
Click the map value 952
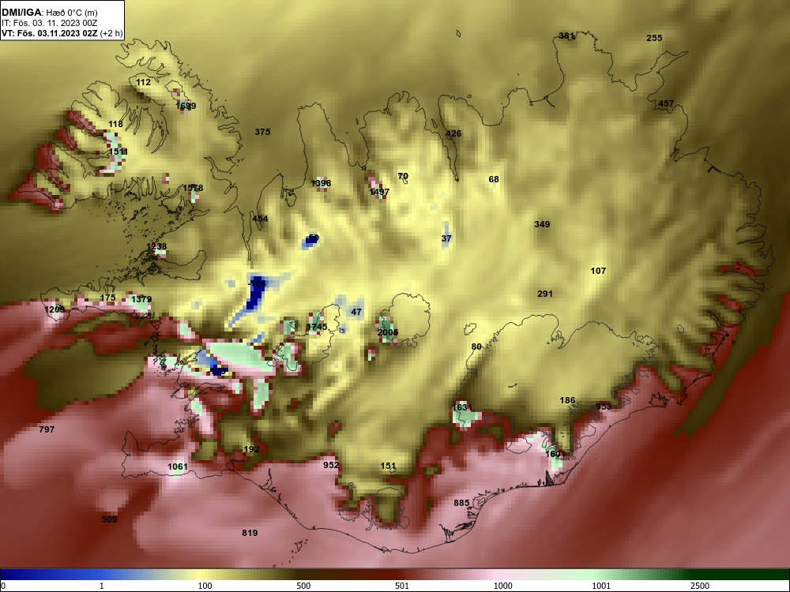tap(331, 465)
